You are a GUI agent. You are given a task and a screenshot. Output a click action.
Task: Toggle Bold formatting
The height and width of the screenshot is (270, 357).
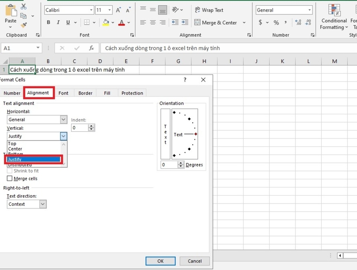(x=49, y=22)
